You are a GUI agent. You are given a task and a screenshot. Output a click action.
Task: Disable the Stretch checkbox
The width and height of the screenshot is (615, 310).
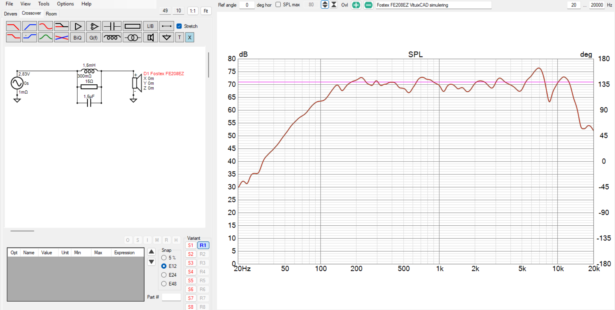tap(179, 26)
